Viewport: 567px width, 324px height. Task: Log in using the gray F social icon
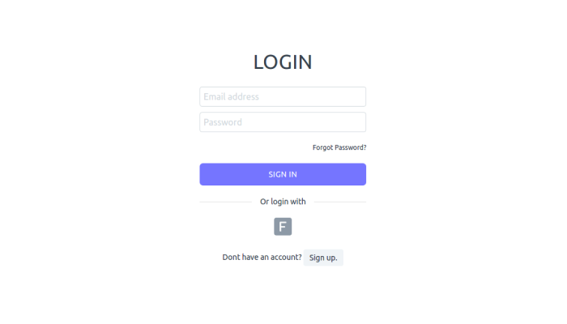pos(283,226)
